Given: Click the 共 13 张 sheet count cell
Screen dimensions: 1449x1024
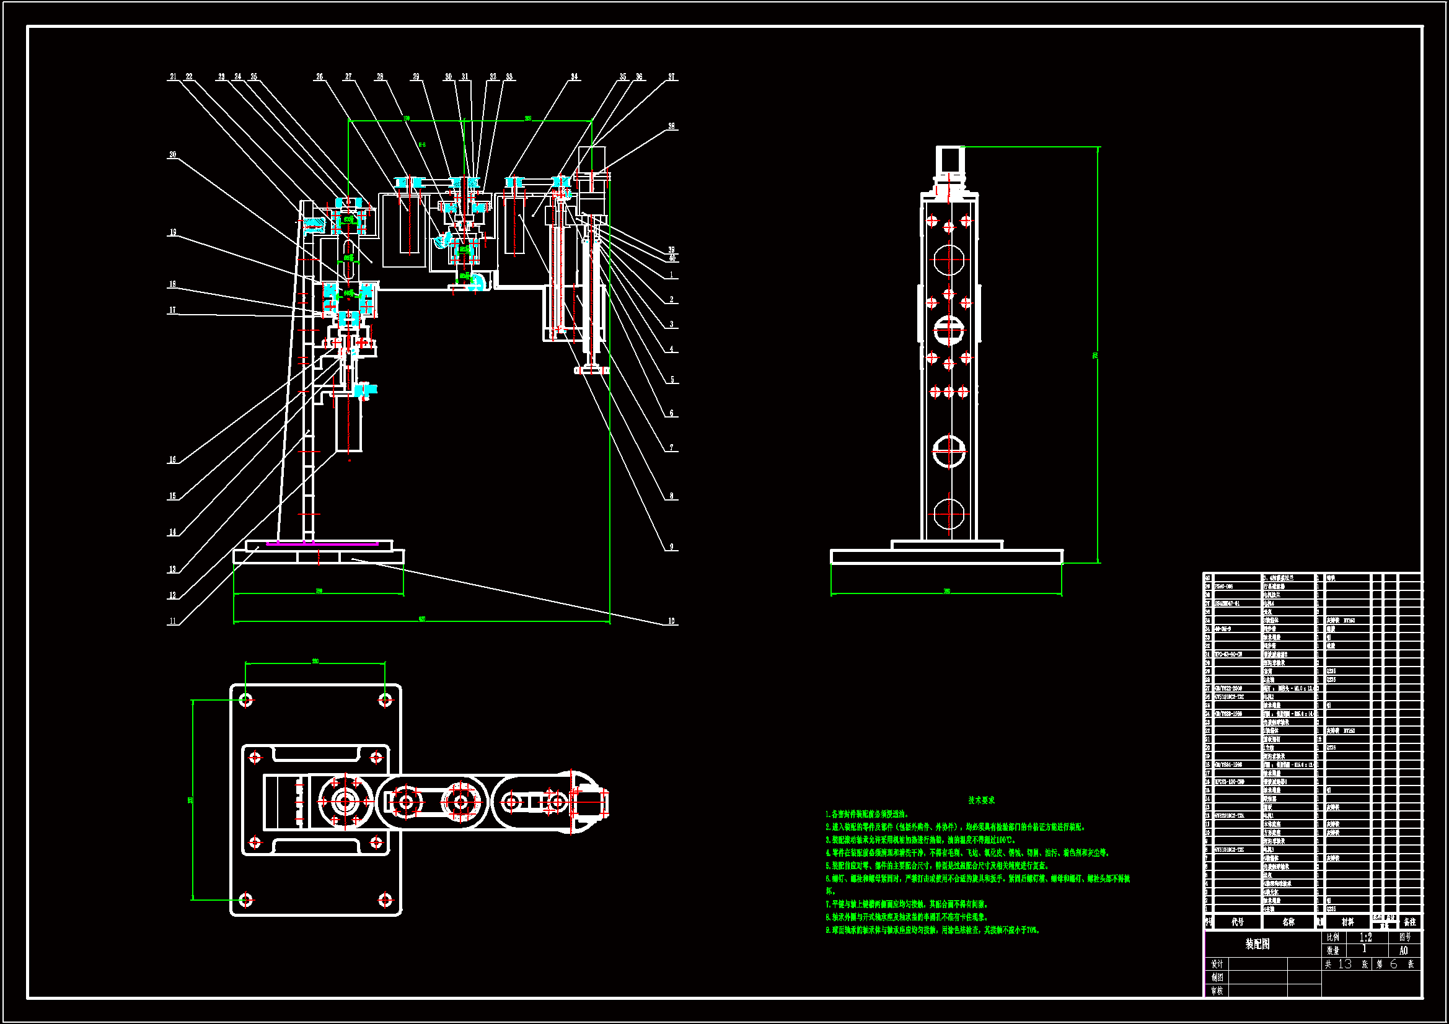Looking at the screenshot, I should click(1346, 964).
